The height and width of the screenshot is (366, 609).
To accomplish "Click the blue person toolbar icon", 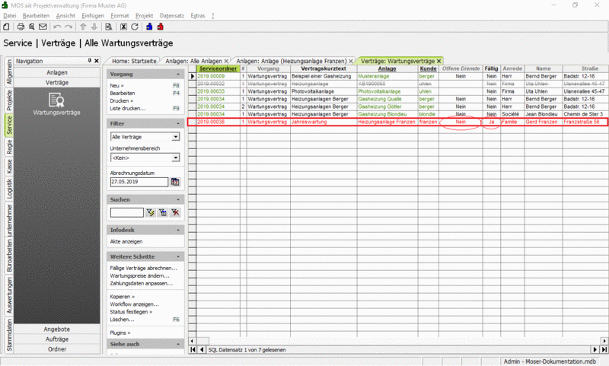I will click(149, 27).
